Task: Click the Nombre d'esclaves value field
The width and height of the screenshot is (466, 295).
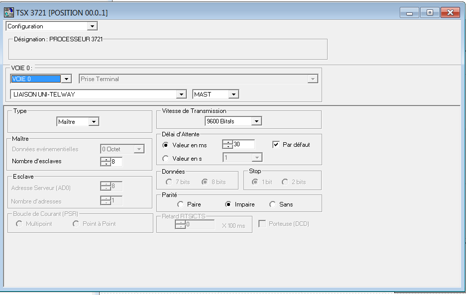Action: coord(116,161)
